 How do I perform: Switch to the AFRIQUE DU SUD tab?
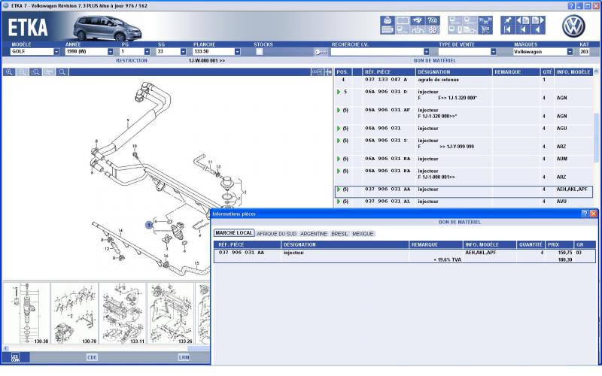276,234
